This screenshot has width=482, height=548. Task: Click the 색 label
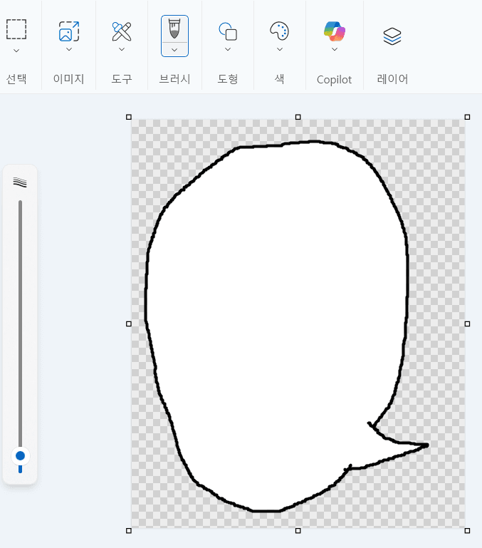click(x=279, y=78)
